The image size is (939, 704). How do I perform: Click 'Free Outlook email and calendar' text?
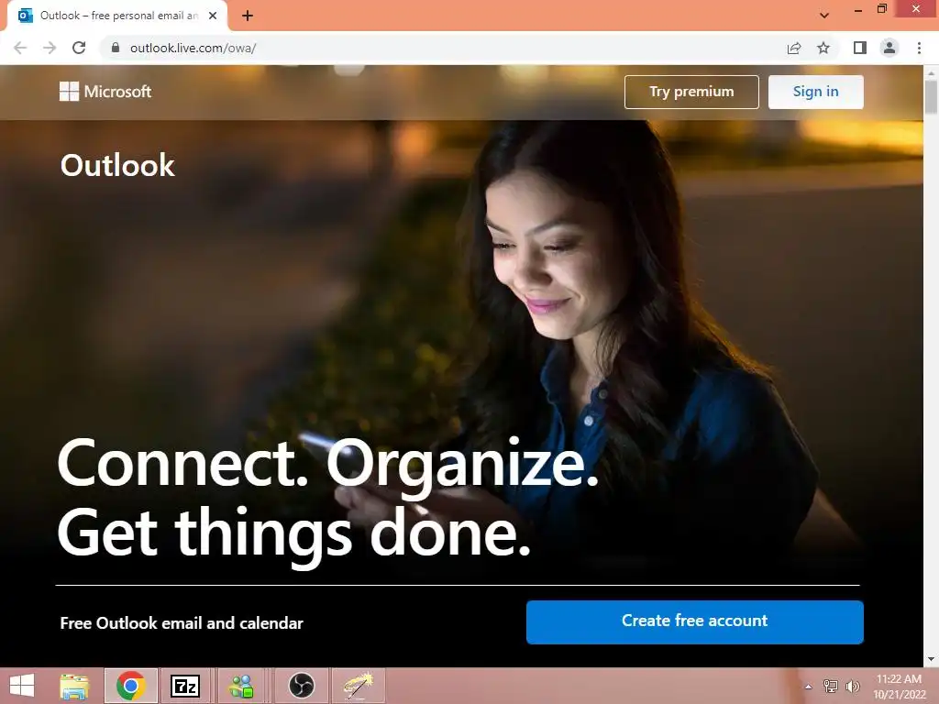point(182,623)
